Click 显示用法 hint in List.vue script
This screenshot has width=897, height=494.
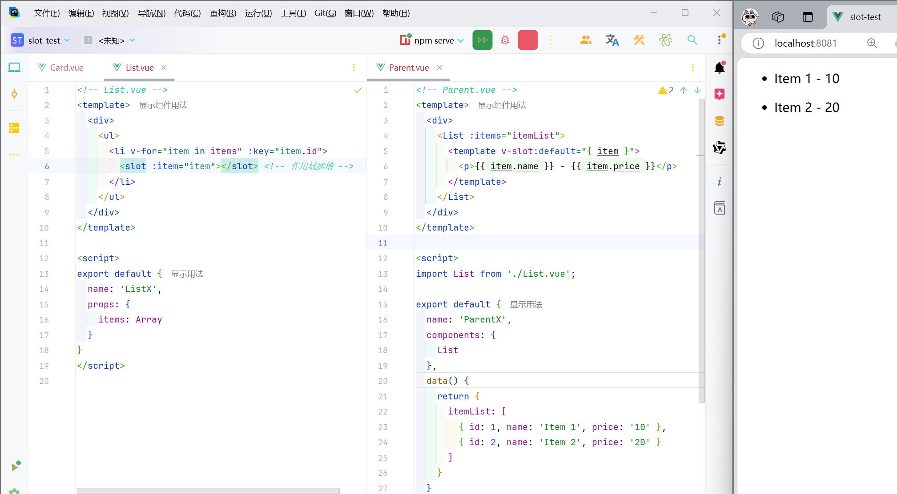(187, 274)
